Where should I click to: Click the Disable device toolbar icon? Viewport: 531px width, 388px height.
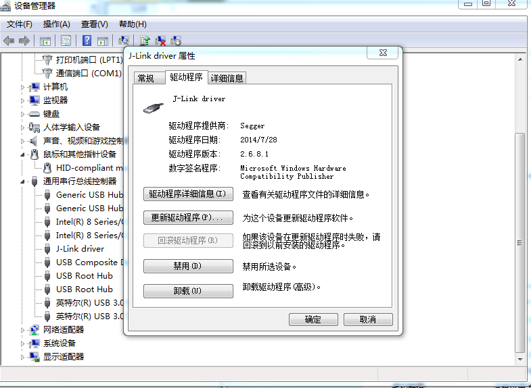(x=176, y=41)
